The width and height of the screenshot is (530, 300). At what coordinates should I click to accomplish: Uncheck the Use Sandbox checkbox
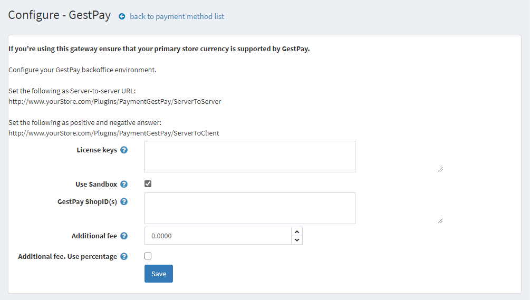pyautogui.click(x=148, y=184)
